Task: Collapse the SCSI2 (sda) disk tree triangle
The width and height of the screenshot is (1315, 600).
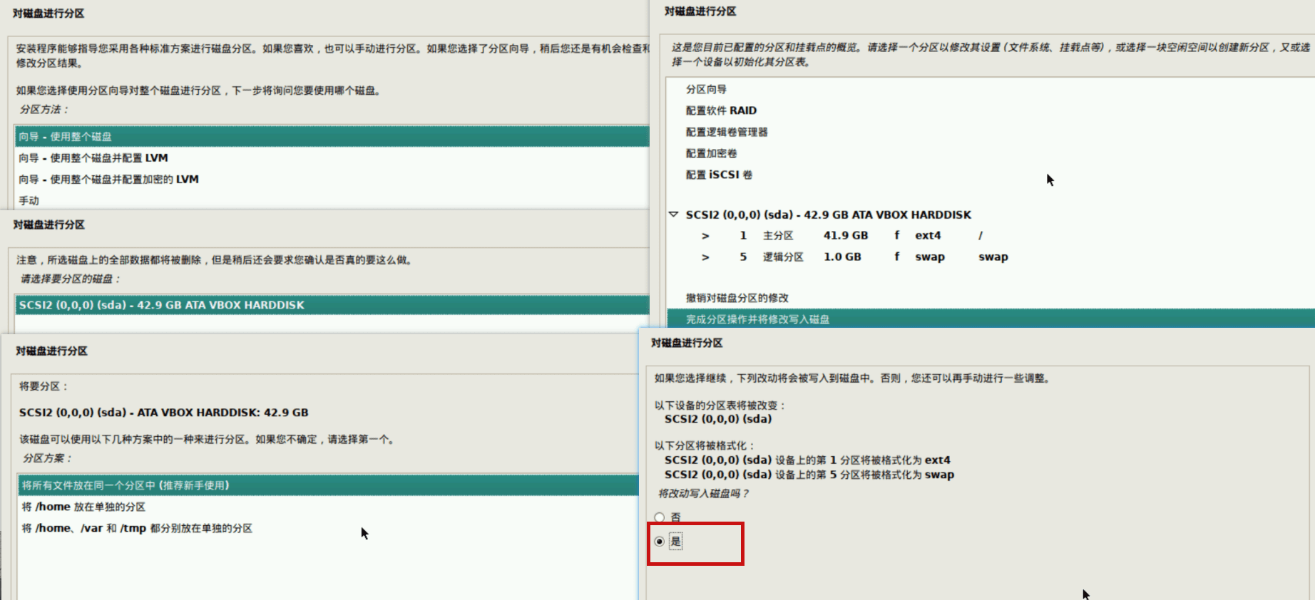Action: coord(673,214)
